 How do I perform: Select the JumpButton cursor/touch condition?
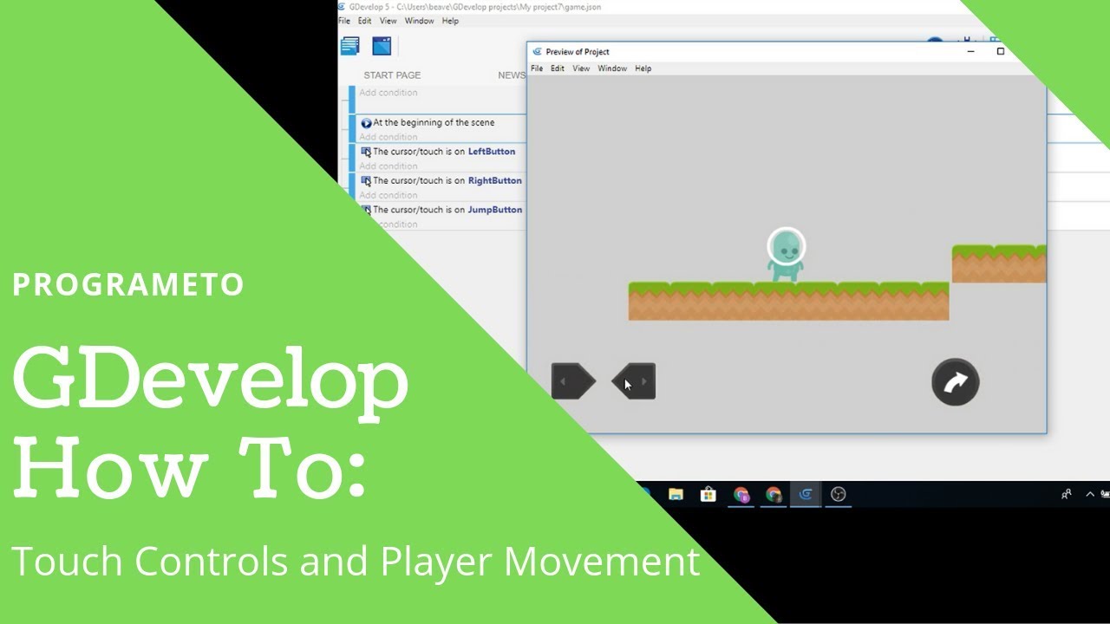tap(447, 210)
